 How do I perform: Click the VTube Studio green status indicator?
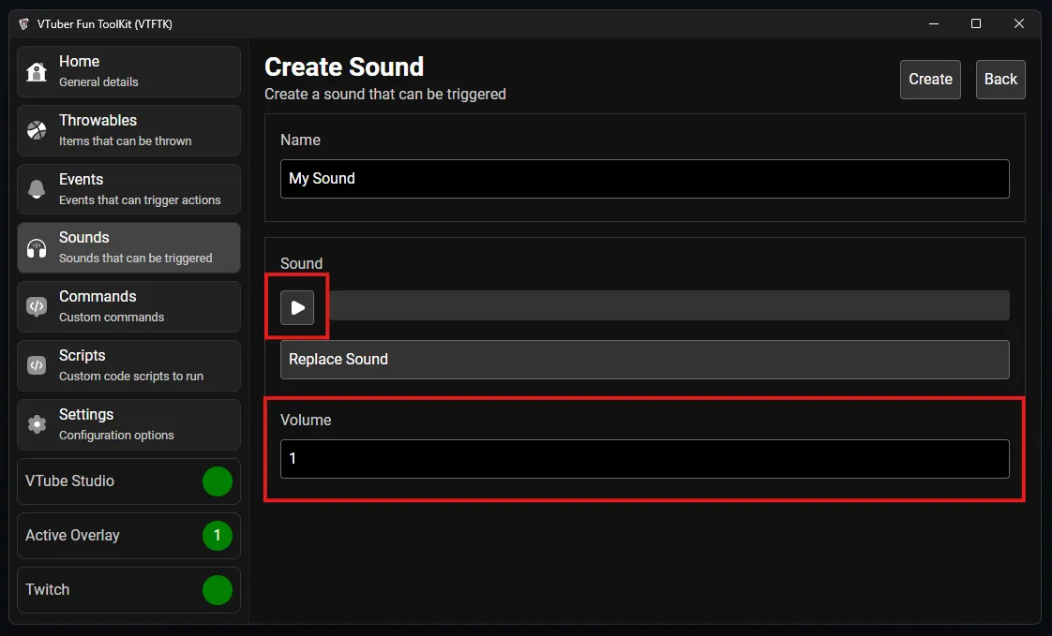click(218, 481)
